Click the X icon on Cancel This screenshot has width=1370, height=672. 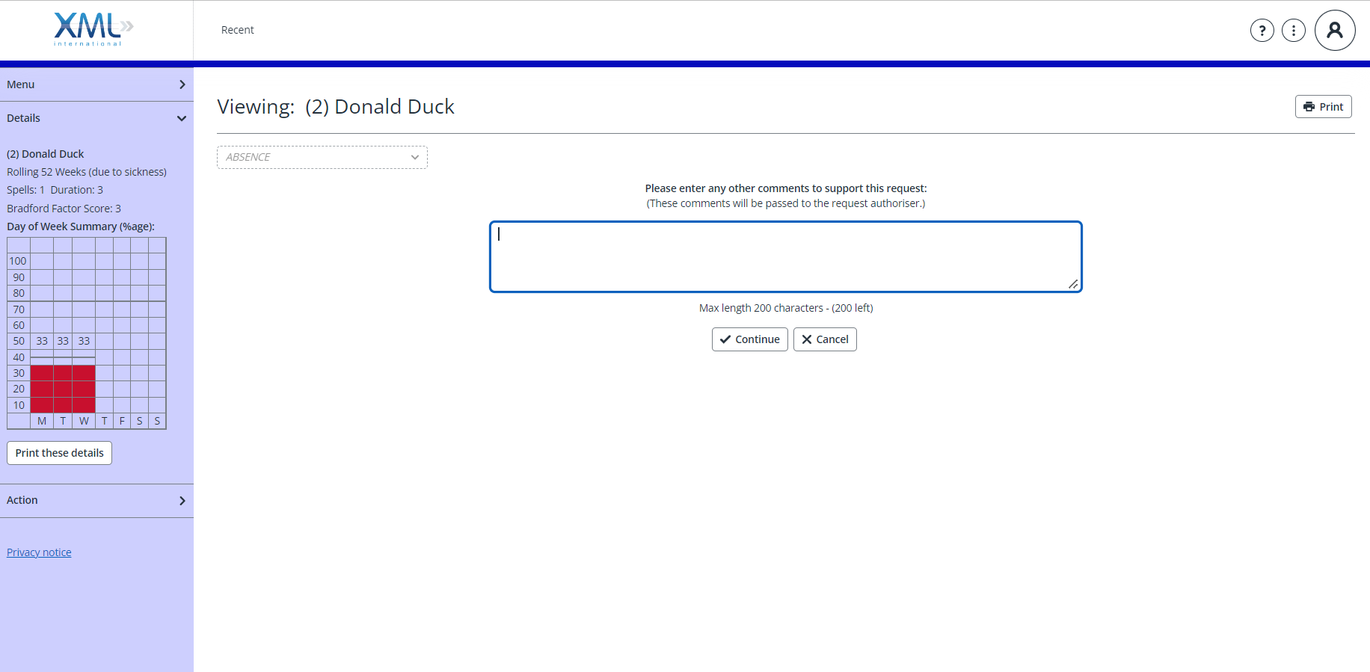807,339
